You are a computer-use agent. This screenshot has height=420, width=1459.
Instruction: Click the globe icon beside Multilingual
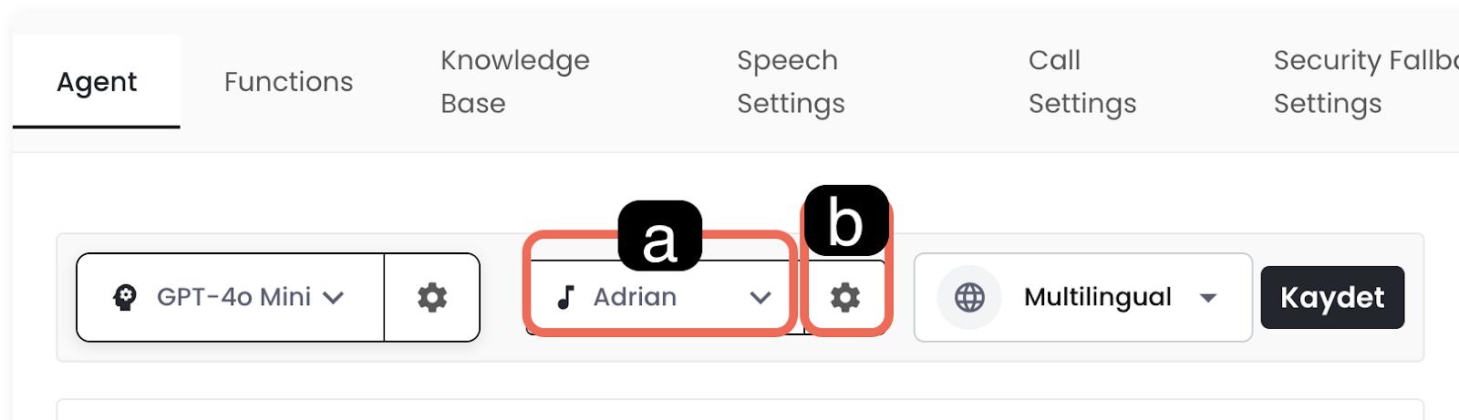point(969,297)
